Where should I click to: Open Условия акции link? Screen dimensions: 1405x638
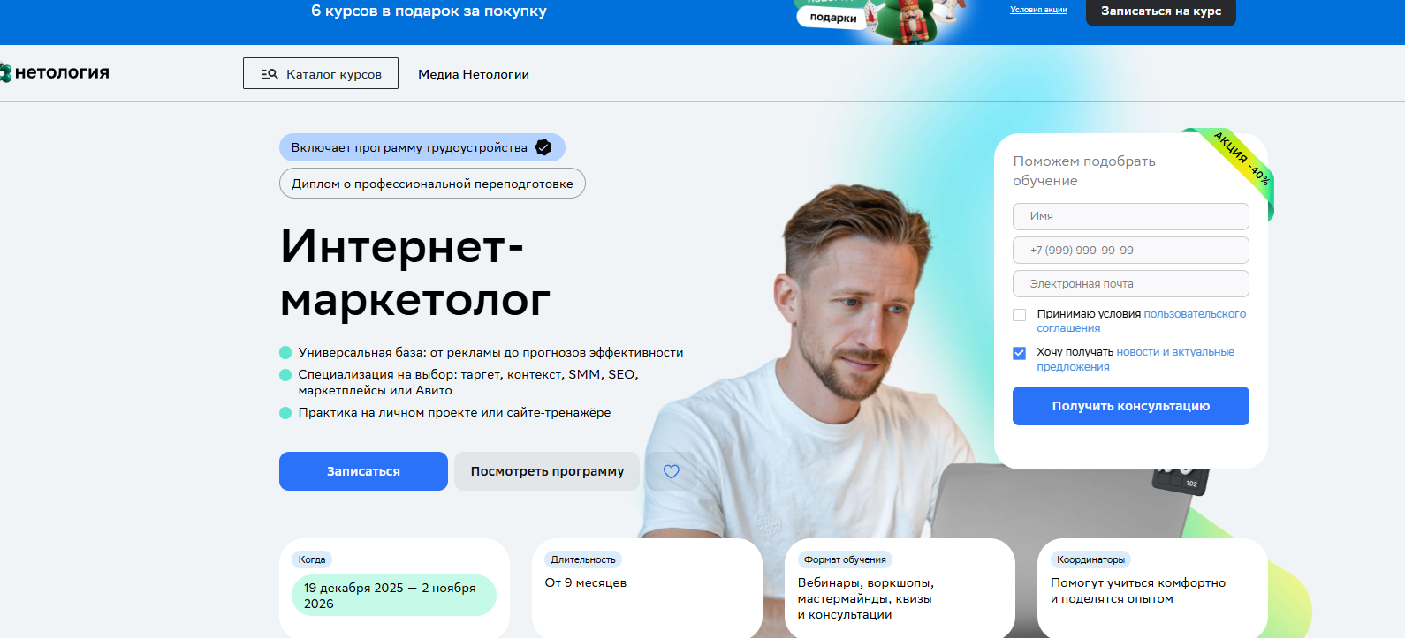tap(1038, 10)
